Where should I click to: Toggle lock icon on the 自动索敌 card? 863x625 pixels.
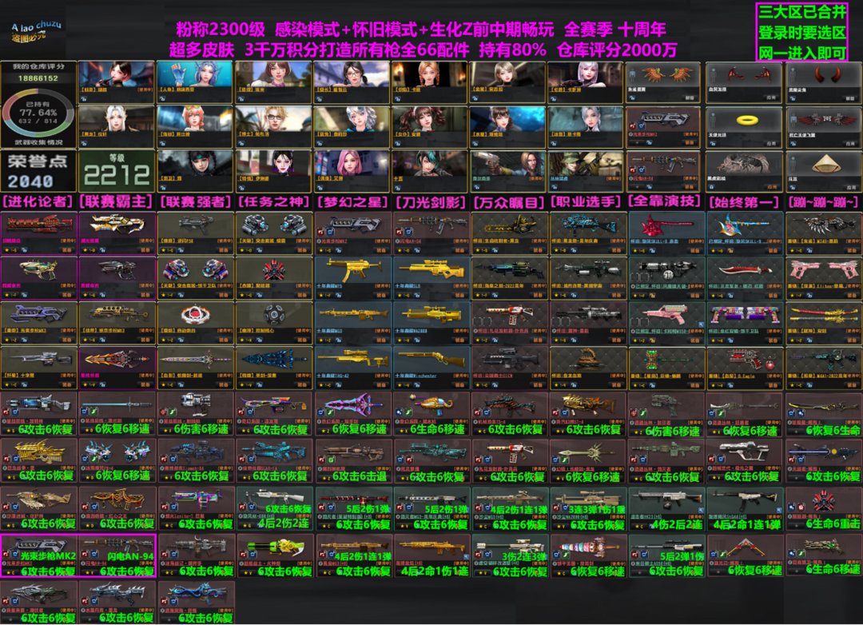tap(179, 340)
